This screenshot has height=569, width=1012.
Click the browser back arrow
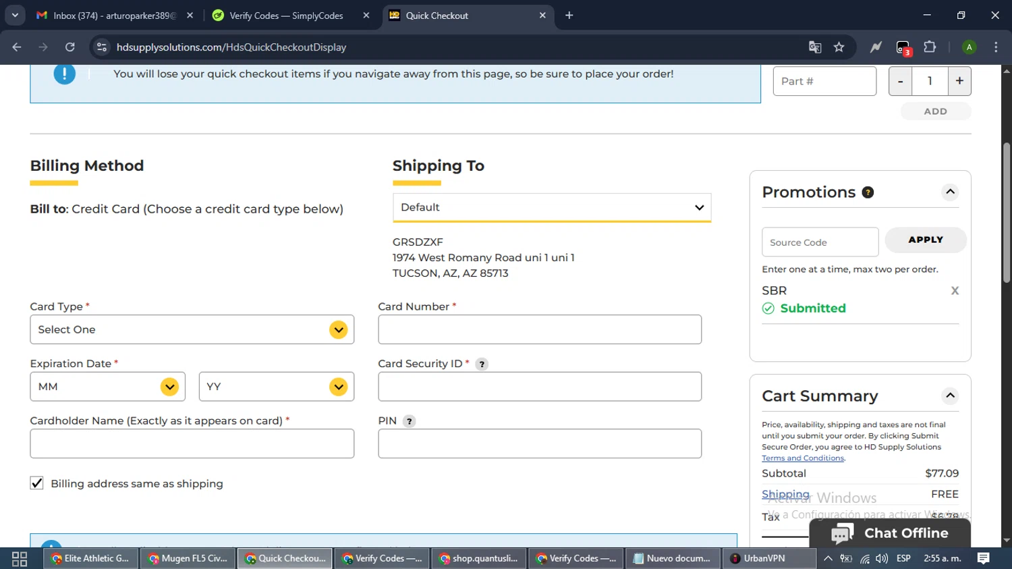coord(17,47)
